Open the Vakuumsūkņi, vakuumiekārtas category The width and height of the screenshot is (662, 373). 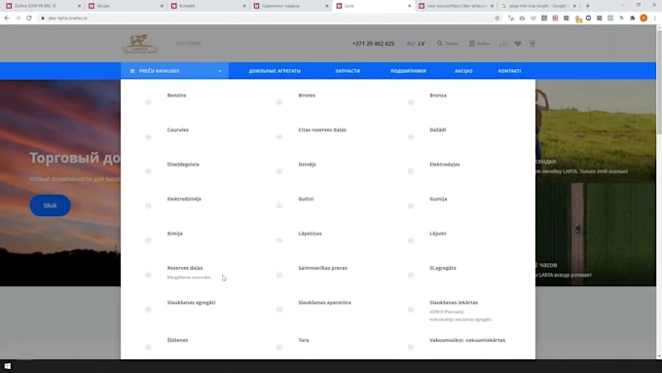click(x=467, y=340)
